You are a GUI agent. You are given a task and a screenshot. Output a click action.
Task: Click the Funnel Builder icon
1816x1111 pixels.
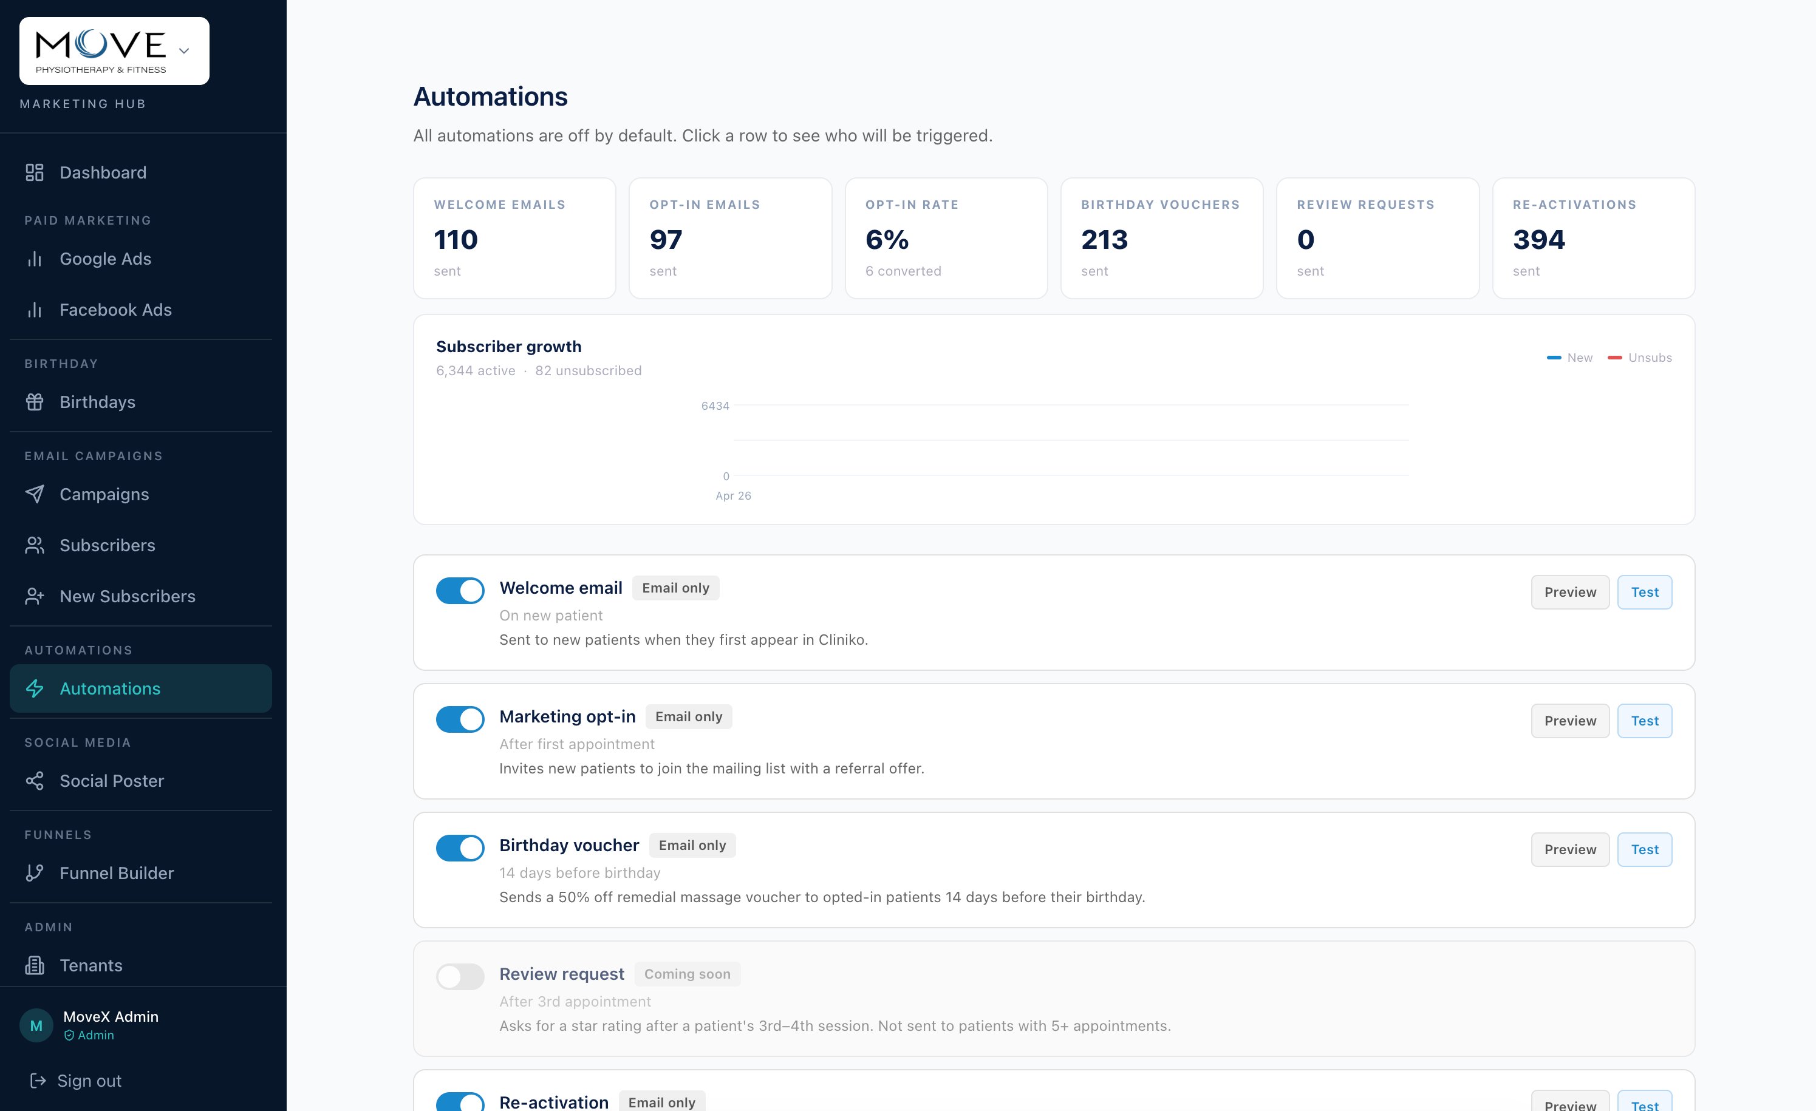click(x=35, y=873)
